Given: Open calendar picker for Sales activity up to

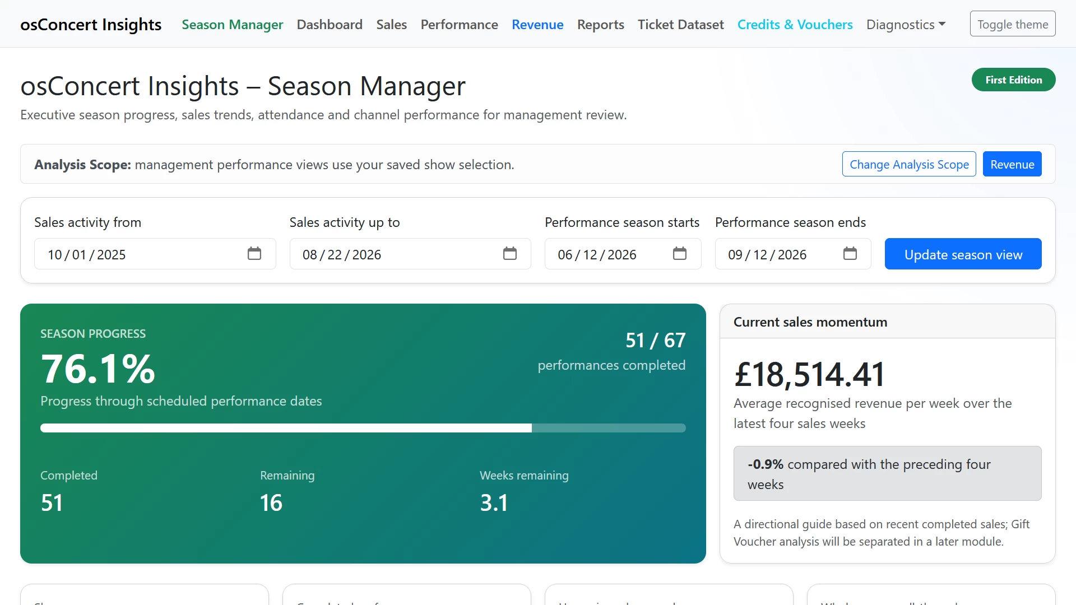Looking at the screenshot, I should pos(509,254).
